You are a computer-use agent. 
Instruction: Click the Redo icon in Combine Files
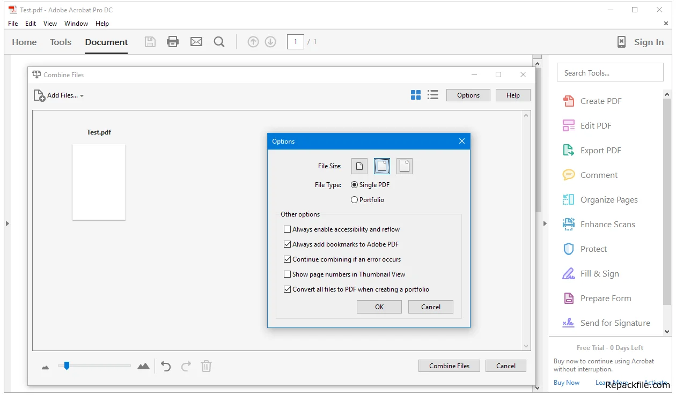click(186, 366)
